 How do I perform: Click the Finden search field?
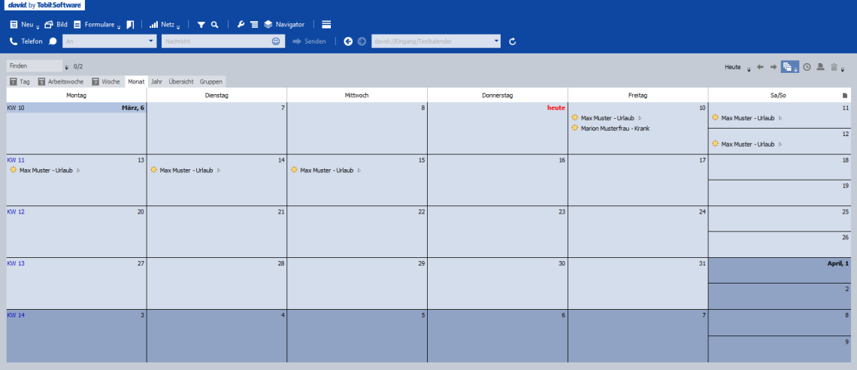[35, 65]
